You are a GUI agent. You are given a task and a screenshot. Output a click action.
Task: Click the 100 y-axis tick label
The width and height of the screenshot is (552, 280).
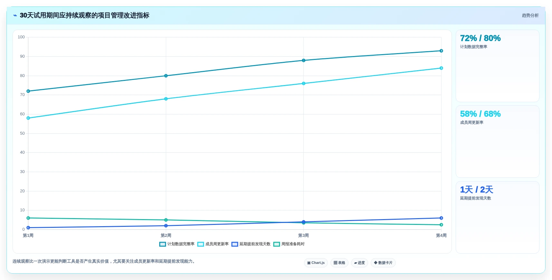pos(21,37)
